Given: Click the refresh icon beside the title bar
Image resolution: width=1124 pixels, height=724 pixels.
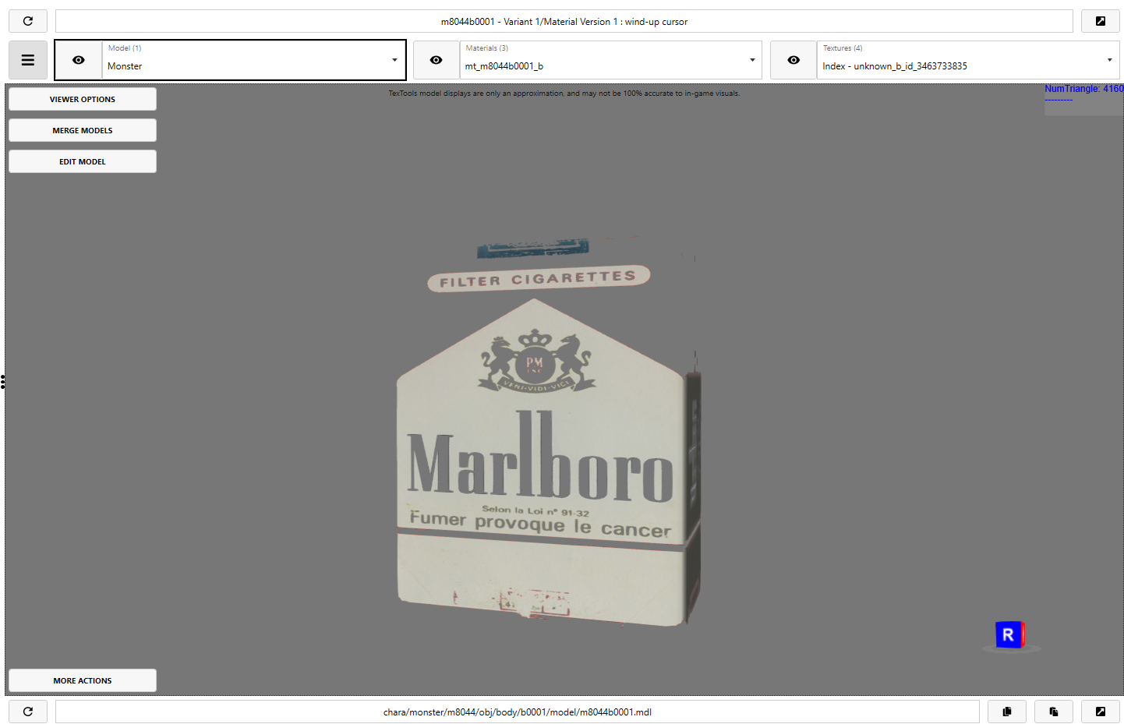Looking at the screenshot, I should 28,21.
